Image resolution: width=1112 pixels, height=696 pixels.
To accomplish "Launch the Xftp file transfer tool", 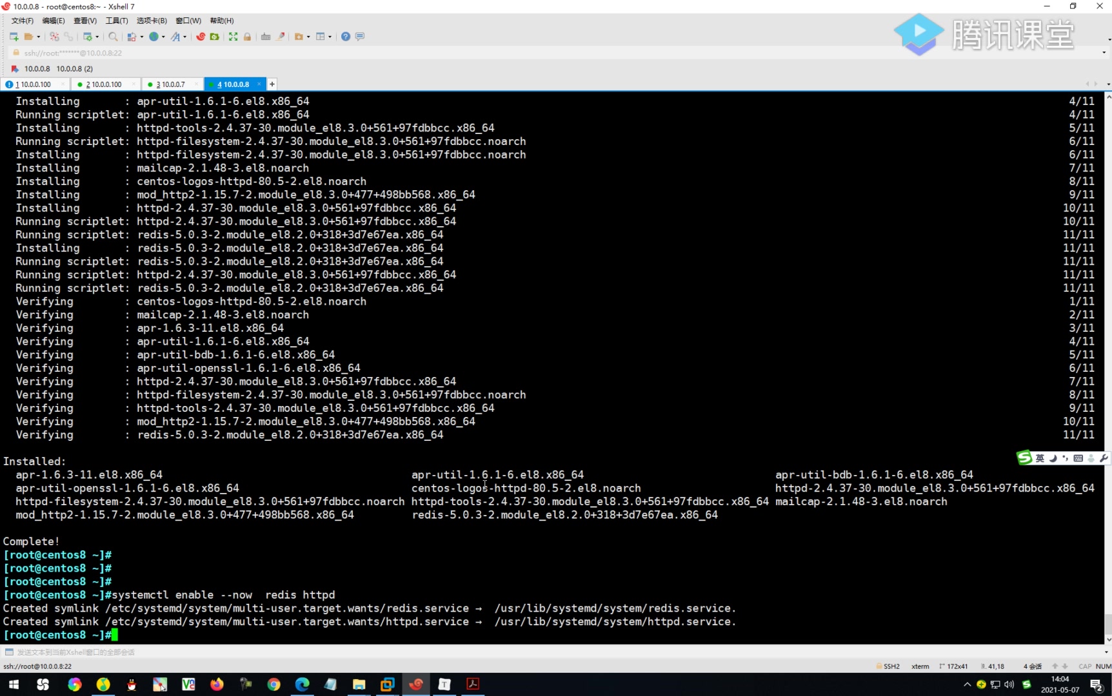I will coord(215,37).
